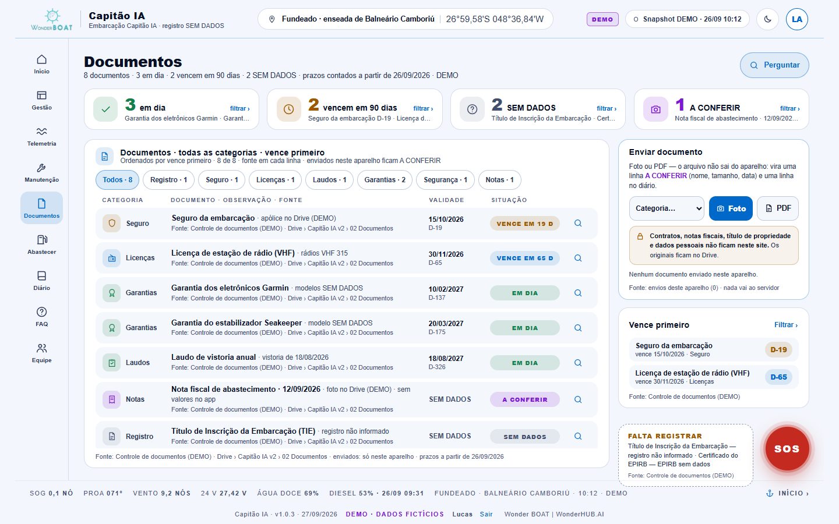Click the green check icon on em dia card
The height and width of the screenshot is (524, 839).
(x=105, y=109)
